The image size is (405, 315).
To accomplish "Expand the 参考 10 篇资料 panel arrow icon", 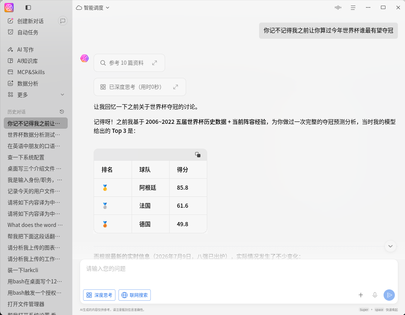I will point(155,63).
